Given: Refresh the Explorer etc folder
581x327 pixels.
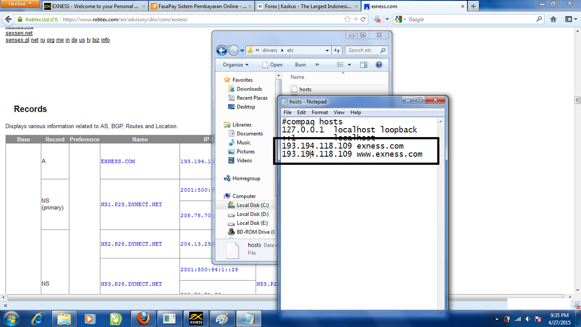Looking at the screenshot, I should 337,50.
